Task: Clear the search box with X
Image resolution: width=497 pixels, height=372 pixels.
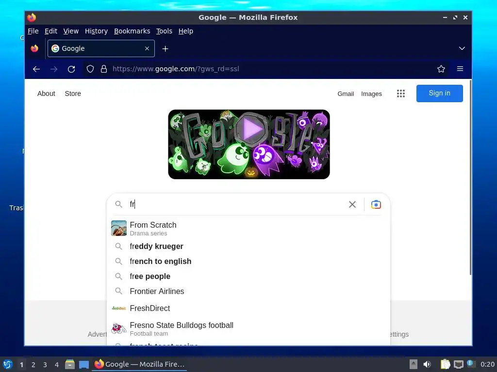Action: 352,204
